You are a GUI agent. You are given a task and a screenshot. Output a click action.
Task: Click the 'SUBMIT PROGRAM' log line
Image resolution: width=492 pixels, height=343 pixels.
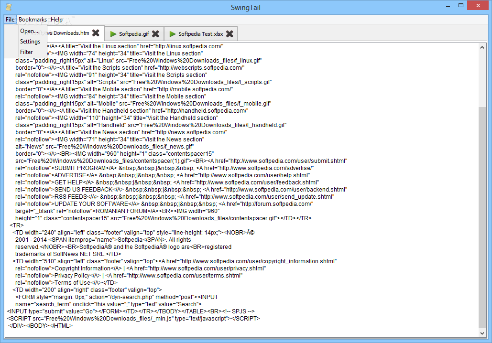(164, 168)
